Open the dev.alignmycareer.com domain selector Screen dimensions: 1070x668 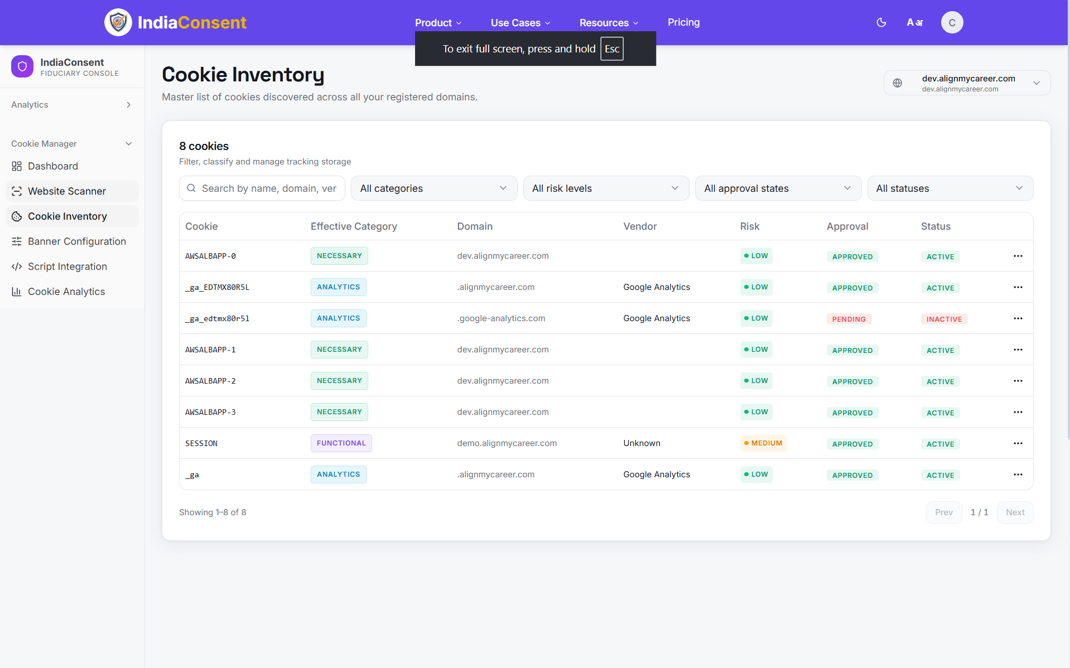967,83
